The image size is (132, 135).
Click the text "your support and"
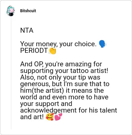pyautogui.click(x=46, y=104)
